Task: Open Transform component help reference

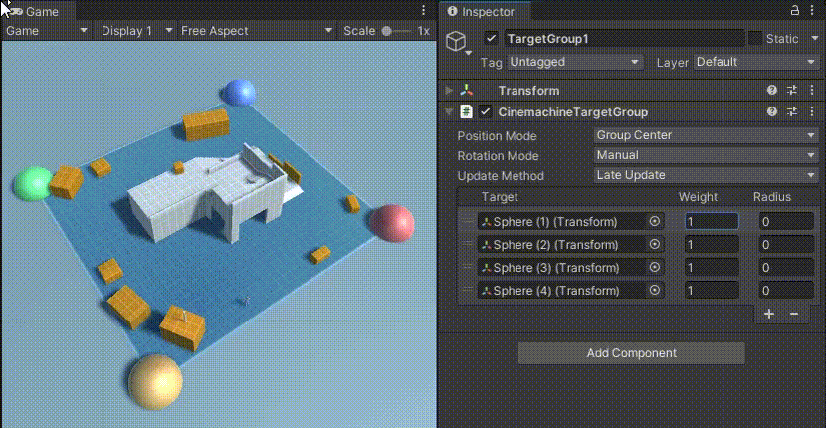Action: 772,91
